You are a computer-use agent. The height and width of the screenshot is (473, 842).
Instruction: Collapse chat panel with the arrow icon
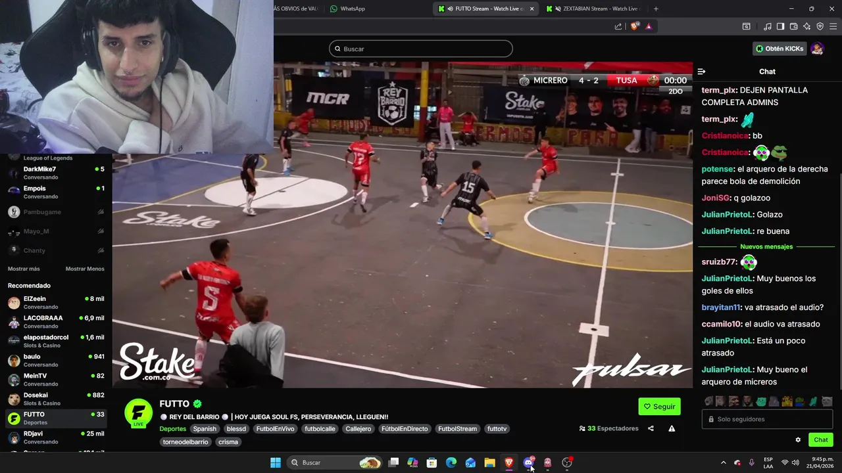(701, 72)
